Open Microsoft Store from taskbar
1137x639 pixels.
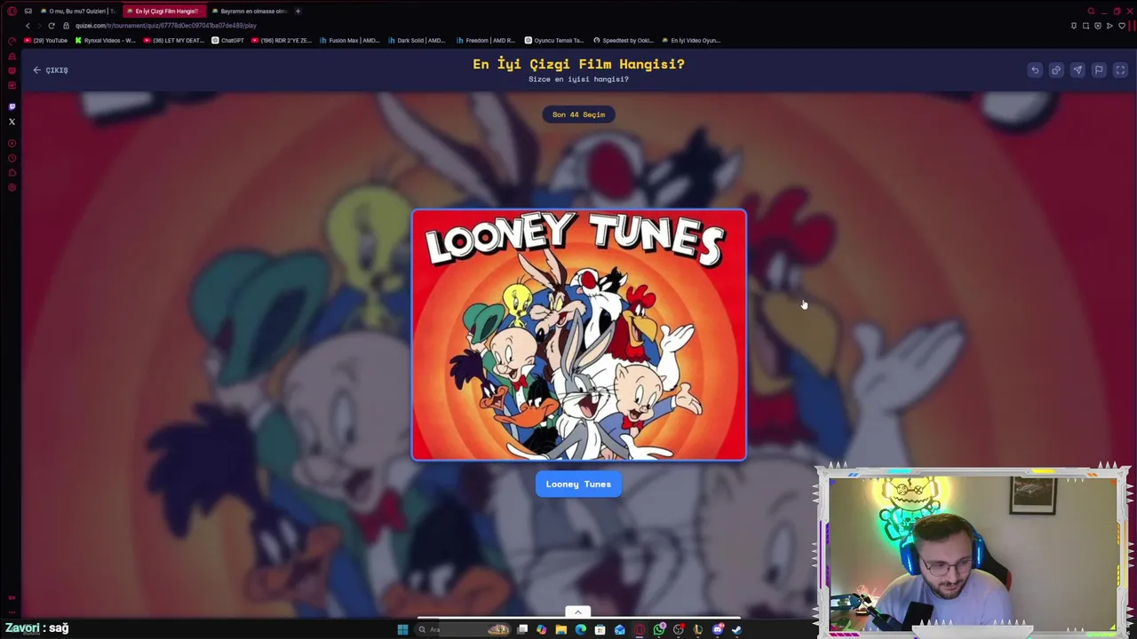coord(600,630)
